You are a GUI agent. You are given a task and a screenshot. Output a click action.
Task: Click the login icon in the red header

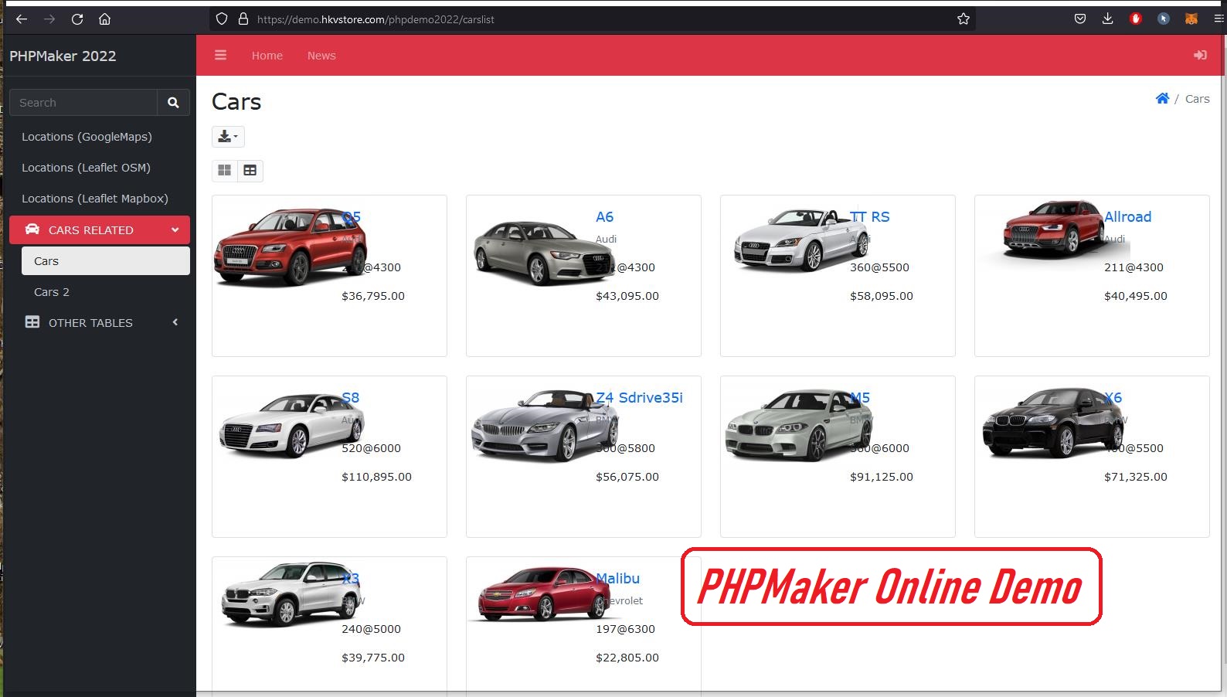1200,55
